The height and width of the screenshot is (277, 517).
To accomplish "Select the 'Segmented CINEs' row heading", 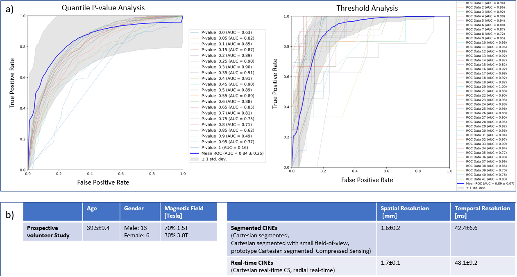I will 250,227.
